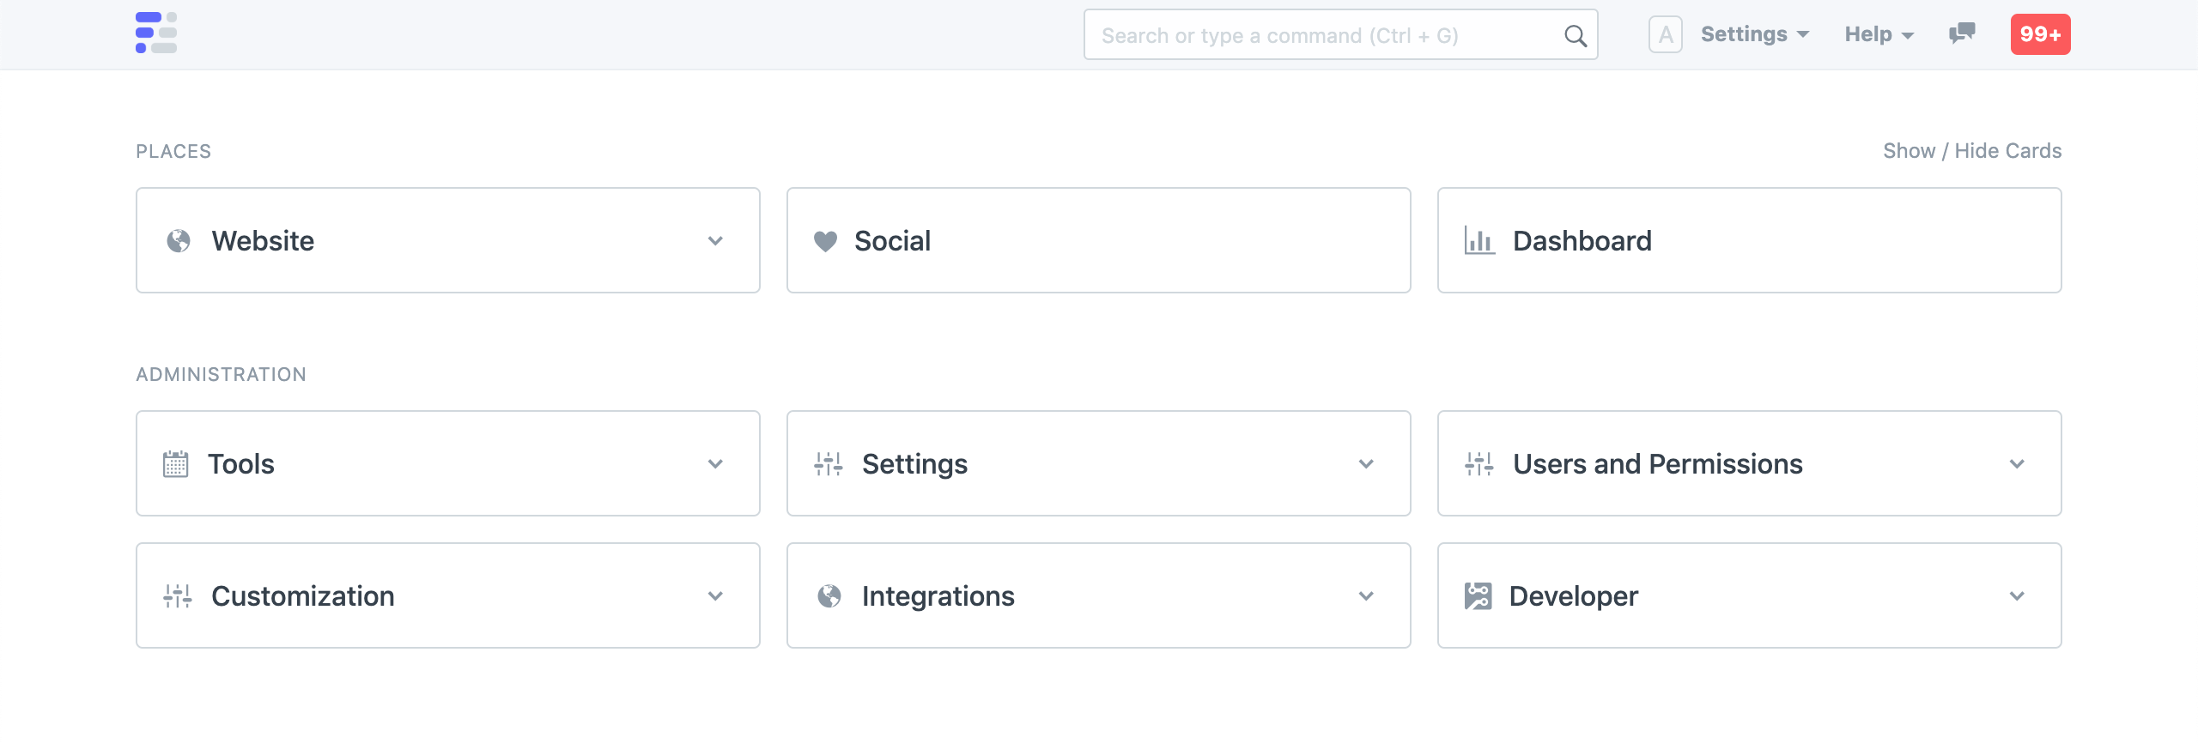Open the chat messages icon
This screenshot has width=2198, height=743.
[1962, 34]
